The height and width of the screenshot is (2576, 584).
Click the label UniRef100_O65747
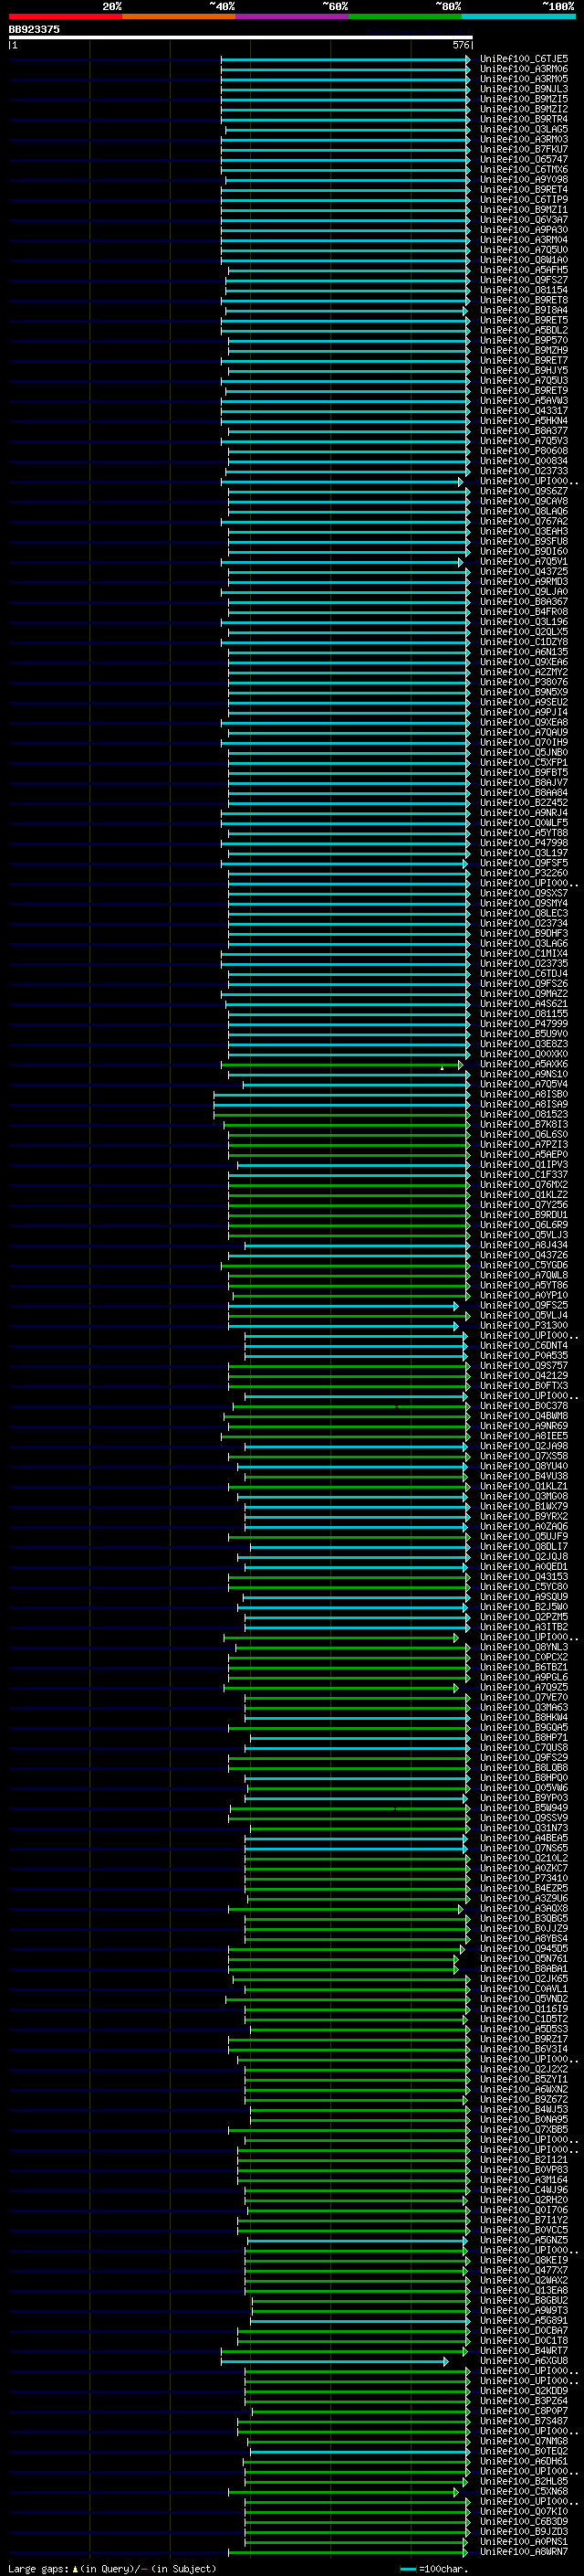point(524,159)
